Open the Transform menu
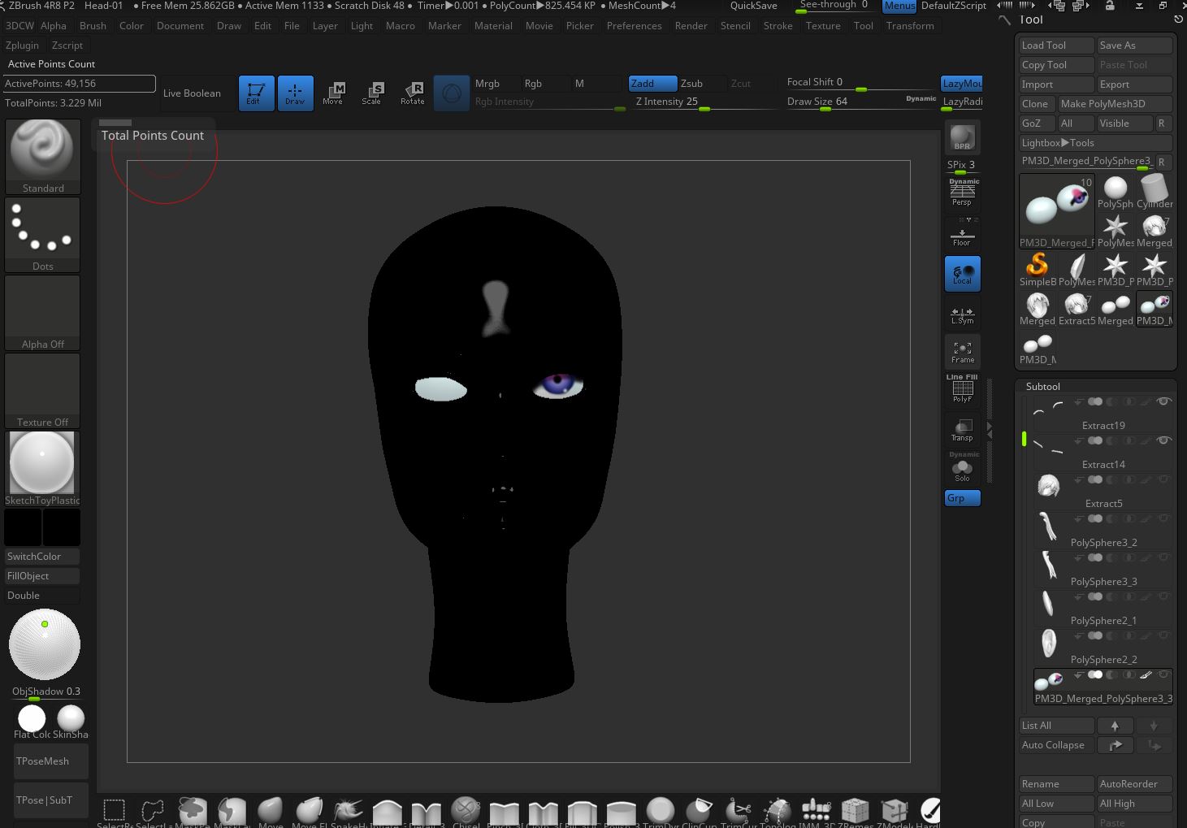 point(910,26)
